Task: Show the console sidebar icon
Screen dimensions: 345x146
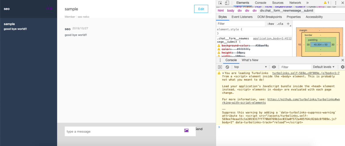Action: tap(220, 67)
